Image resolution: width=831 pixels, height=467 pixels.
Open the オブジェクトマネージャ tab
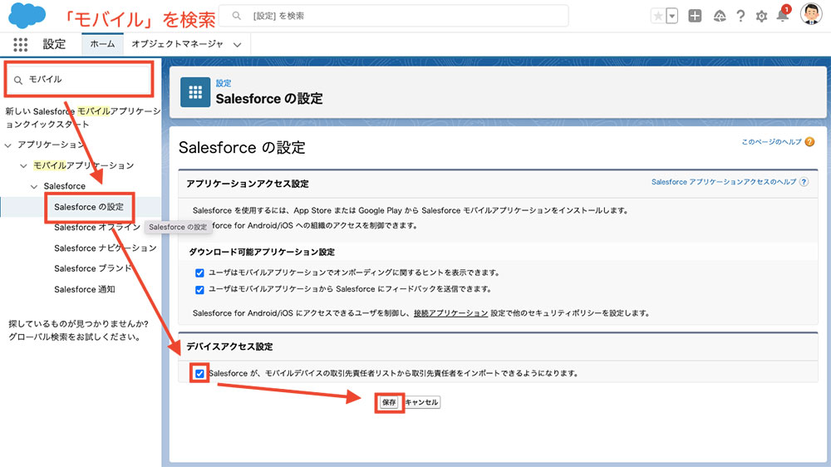(177, 44)
